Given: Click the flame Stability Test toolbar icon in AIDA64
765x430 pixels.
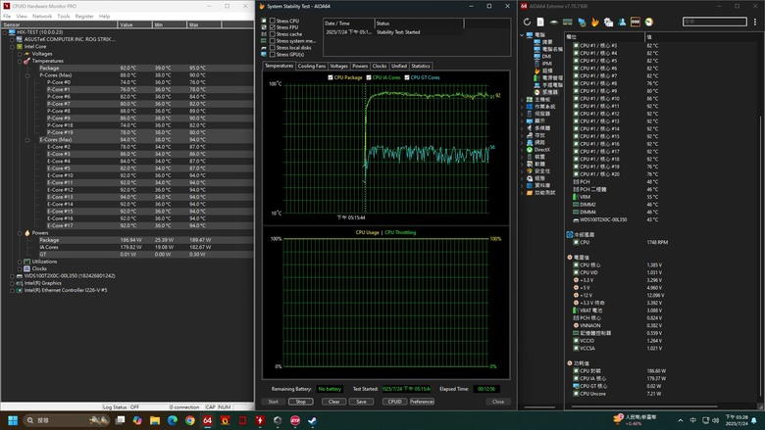Looking at the screenshot, I should click(x=594, y=22).
